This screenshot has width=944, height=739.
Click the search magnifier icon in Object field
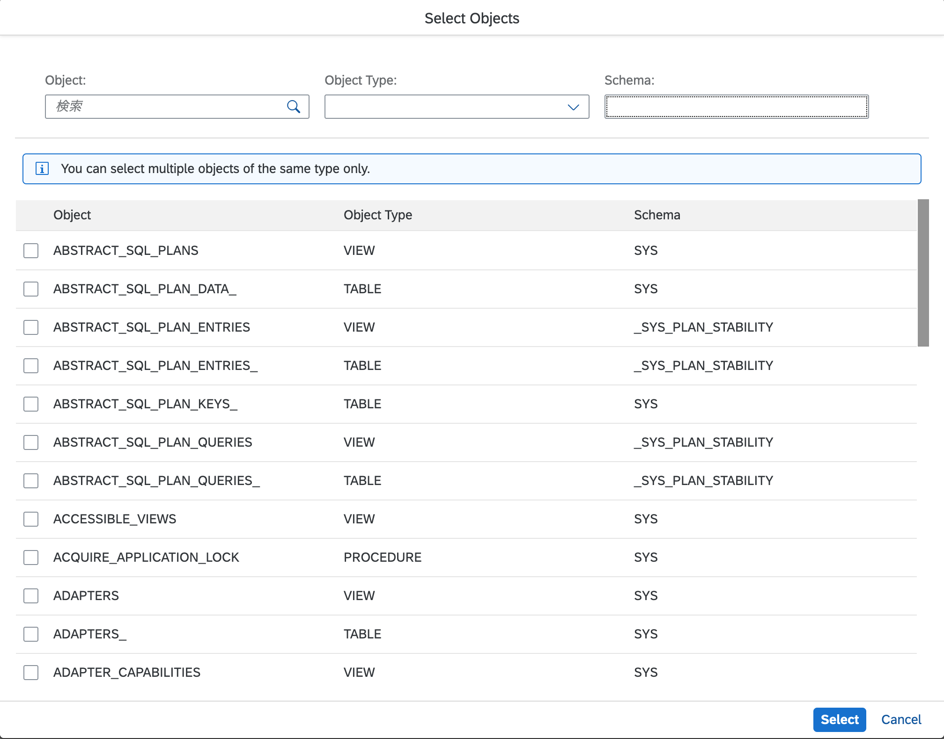(x=294, y=107)
